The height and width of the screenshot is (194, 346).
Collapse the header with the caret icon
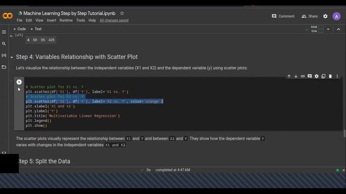338,29
